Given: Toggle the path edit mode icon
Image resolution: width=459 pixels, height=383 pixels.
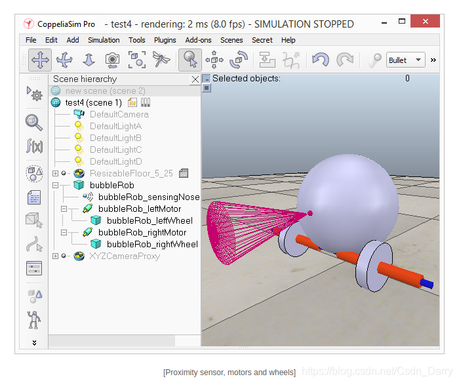Looking at the screenshot, I should coord(34,244).
